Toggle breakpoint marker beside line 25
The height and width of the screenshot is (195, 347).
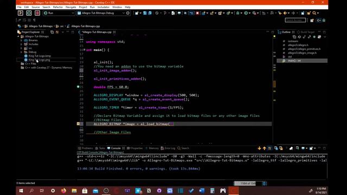78,87
